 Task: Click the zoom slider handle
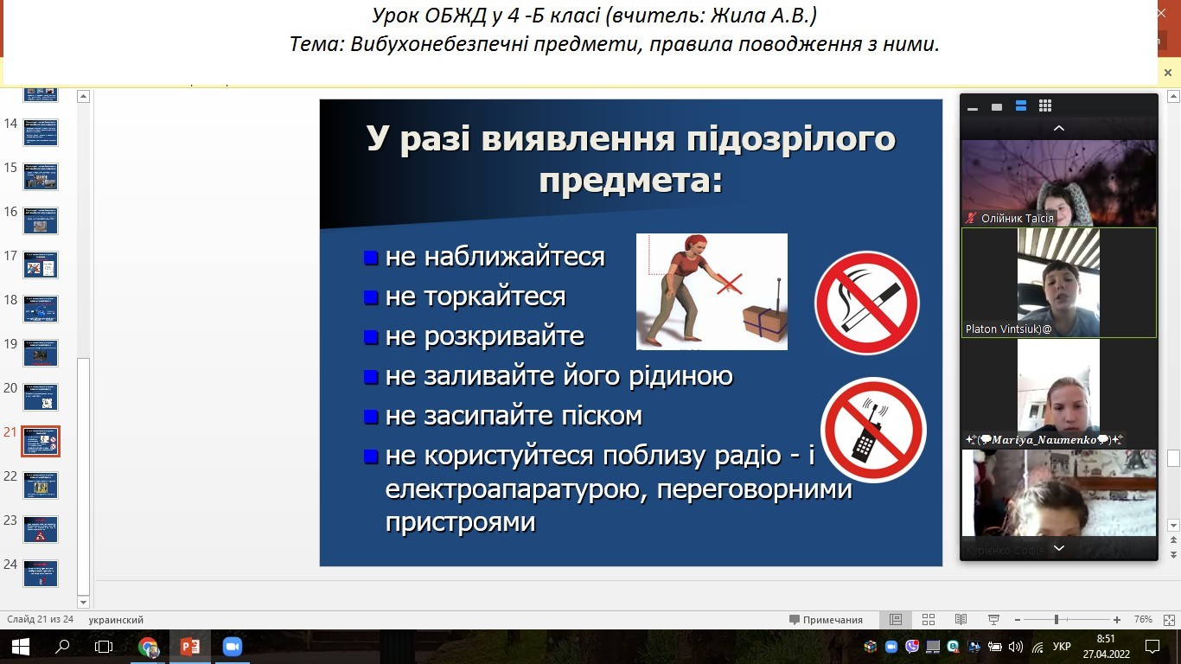(x=1056, y=620)
